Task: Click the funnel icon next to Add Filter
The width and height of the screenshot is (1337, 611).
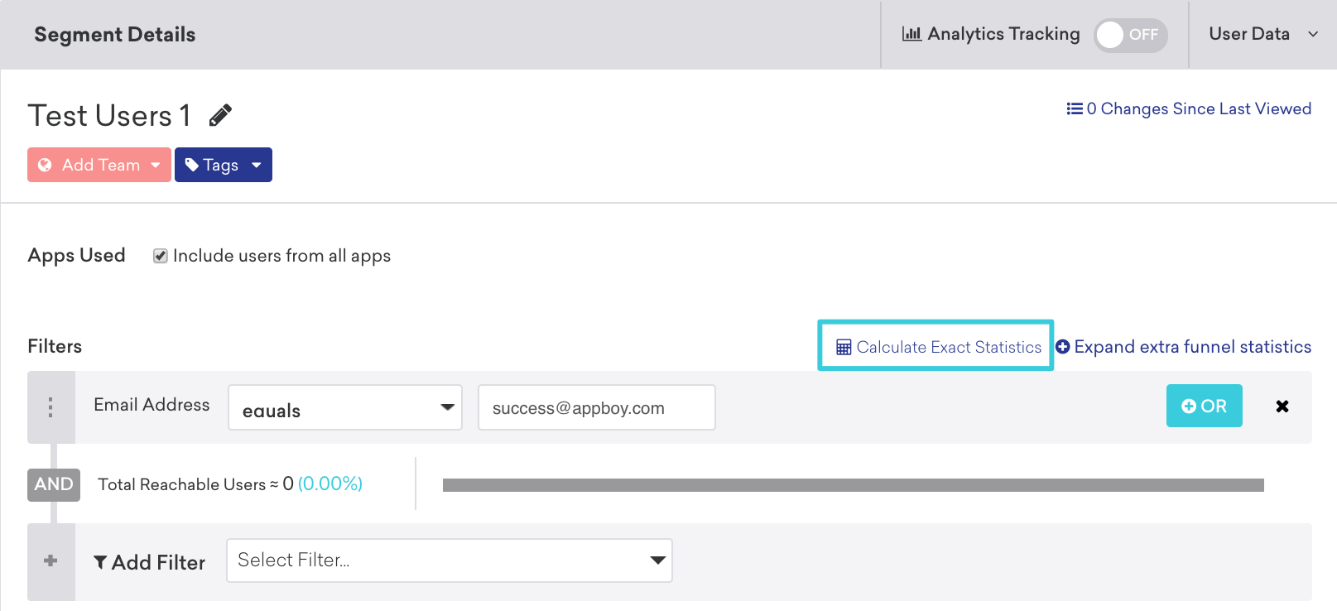Action: (x=100, y=562)
